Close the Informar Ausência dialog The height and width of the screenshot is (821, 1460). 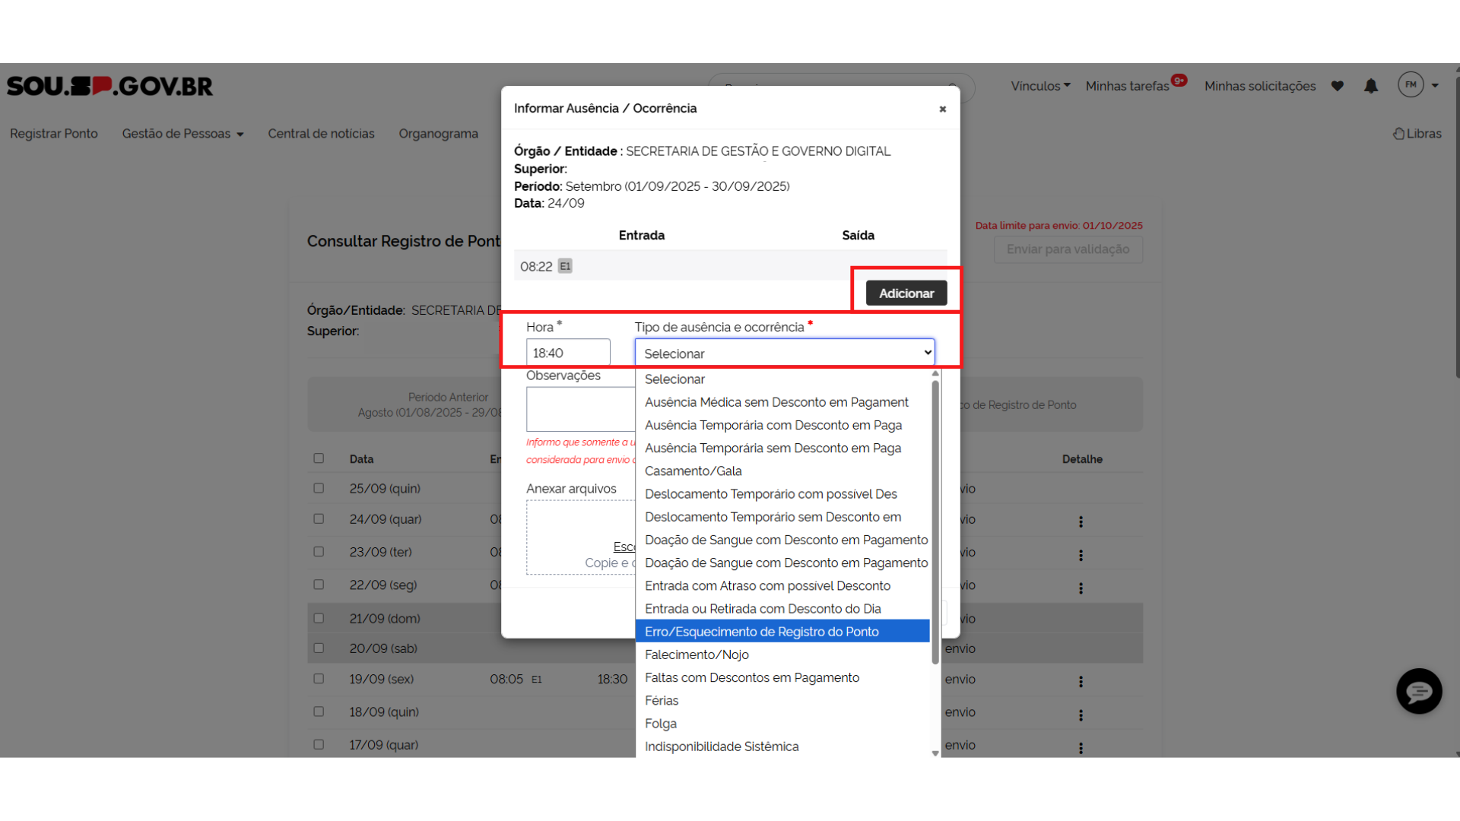pos(942,109)
